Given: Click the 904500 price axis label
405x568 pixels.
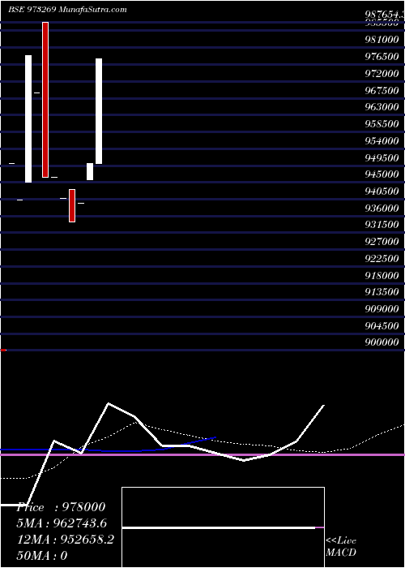Looking at the screenshot, I should point(382,325).
